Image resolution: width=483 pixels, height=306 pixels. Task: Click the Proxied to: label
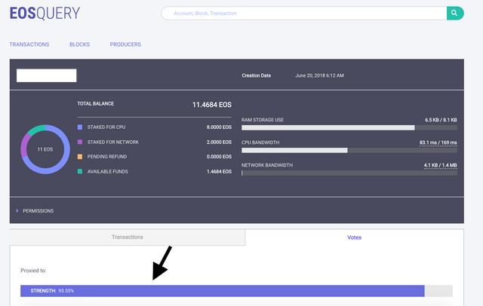tap(33, 271)
